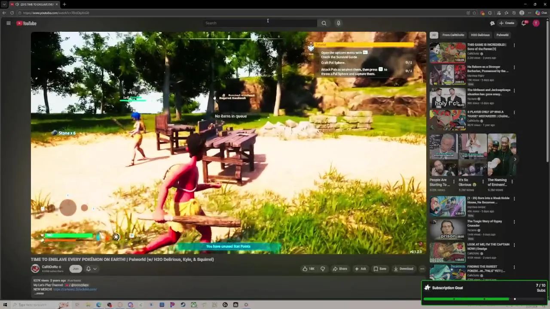Open the Windows Start button
Viewport: 550px width, 309px height.
tap(5, 305)
